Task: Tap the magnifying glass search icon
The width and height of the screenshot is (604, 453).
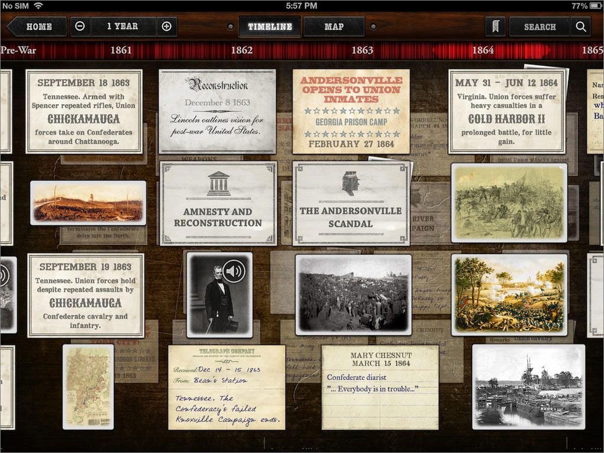Action: [580, 27]
